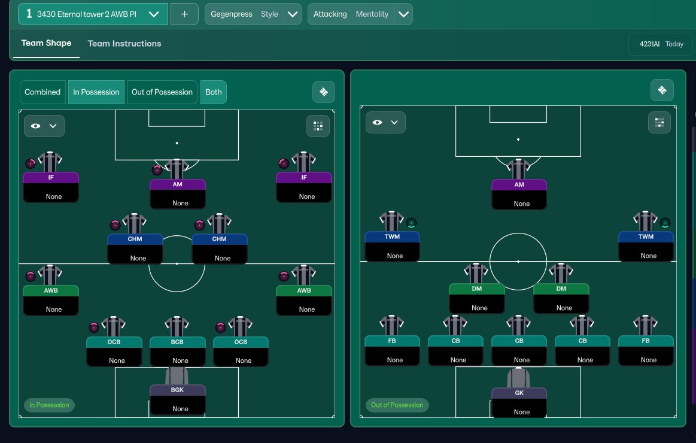The height and width of the screenshot is (443, 696).
Task: Toggle the Out of Possession view button
Action: [162, 92]
